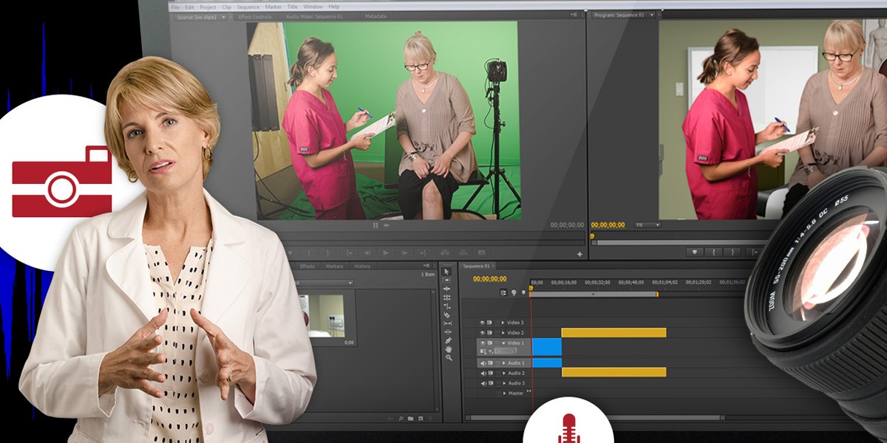Select the Razor tool
This screenshot has width=887, height=443.
point(447,315)
